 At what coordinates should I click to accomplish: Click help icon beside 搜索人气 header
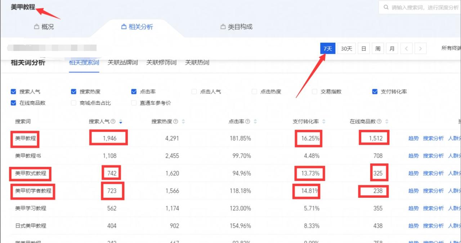pyautogui.click(x=113, y=122)
